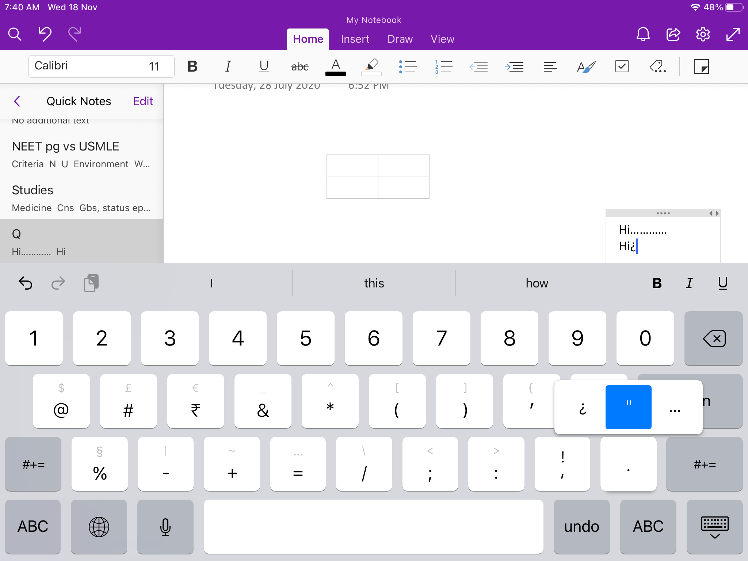This screenshot has height=561, width=748.
Task: Increase indent using ribbon icon
Action: [514, 66]
